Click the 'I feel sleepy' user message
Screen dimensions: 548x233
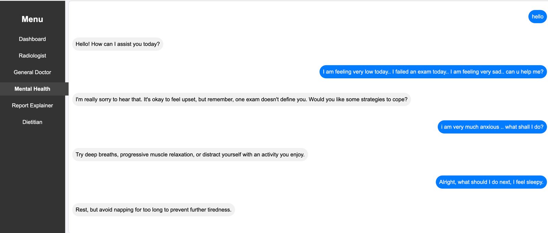click(x=491, y=182)
